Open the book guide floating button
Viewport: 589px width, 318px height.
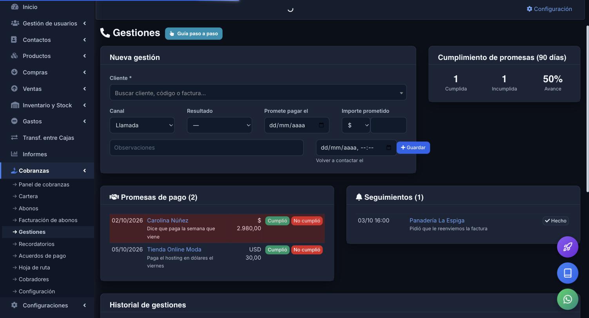coord(567,273)
